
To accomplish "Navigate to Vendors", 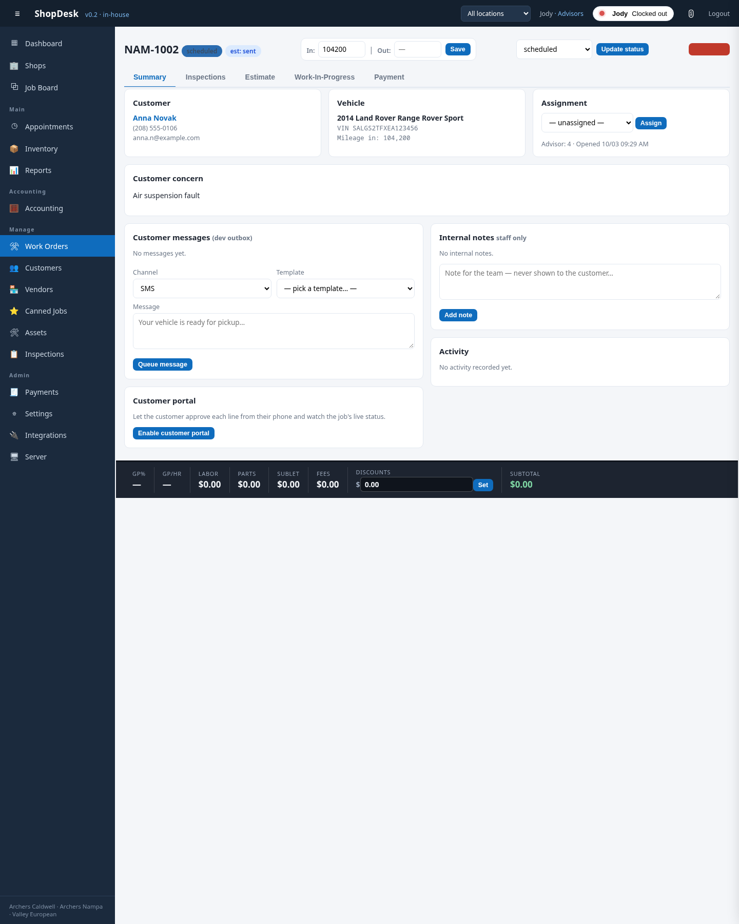I will pyautogui.click(x=57, y=290).
